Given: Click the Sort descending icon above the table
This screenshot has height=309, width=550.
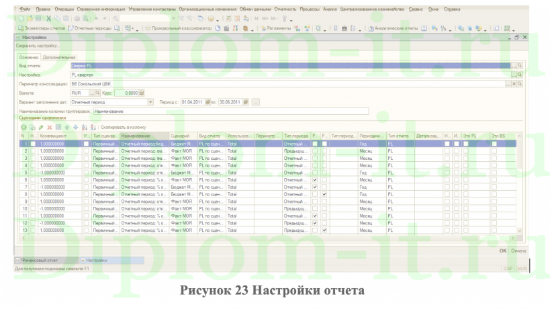Looking at the screenshot, I should pyautogui.click(x=93, y=128).
